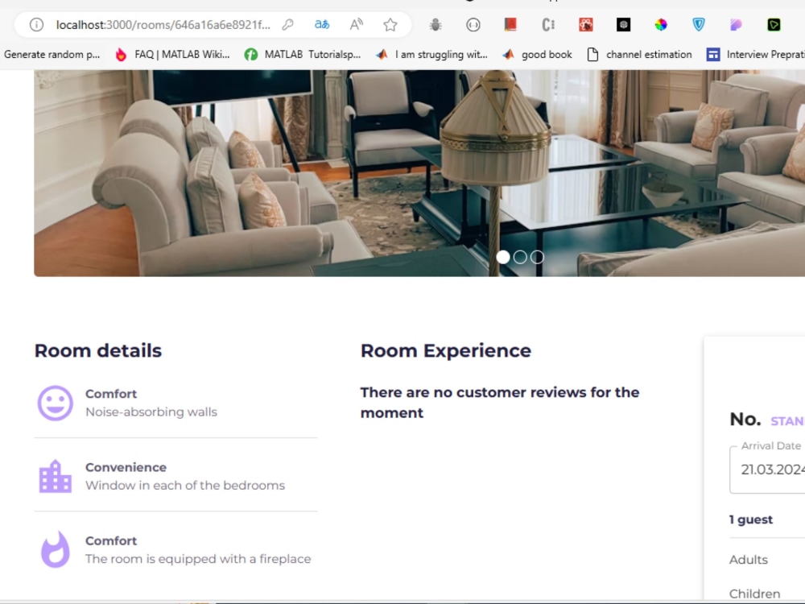Open the 'channel estimation' bookmark

click(x=648, y=54)
